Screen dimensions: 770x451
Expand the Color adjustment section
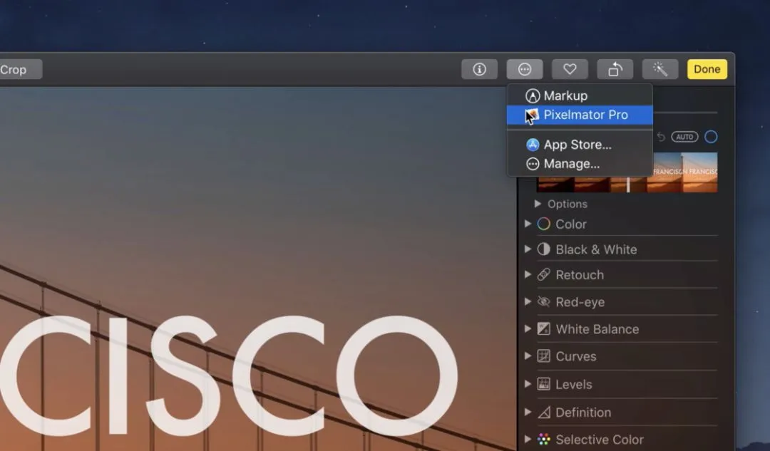point(528,224)
